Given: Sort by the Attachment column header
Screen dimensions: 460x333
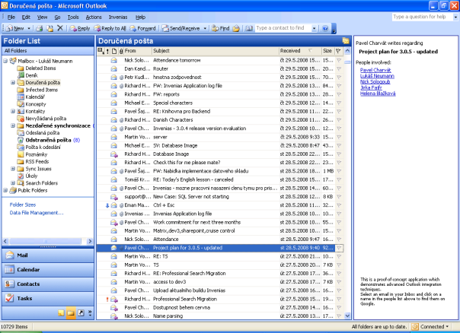Looking at the screenshot, I should (x=121, y=51).
